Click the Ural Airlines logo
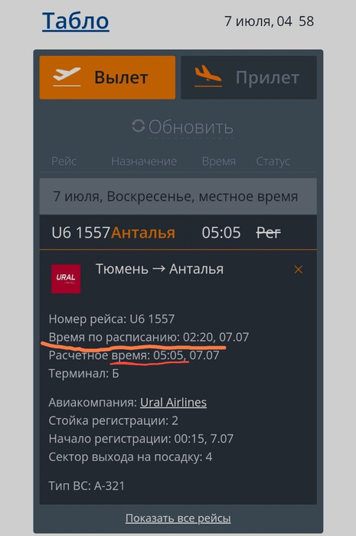Image resolution: width=356 pixels, height=536 pixels. [66, 279]
